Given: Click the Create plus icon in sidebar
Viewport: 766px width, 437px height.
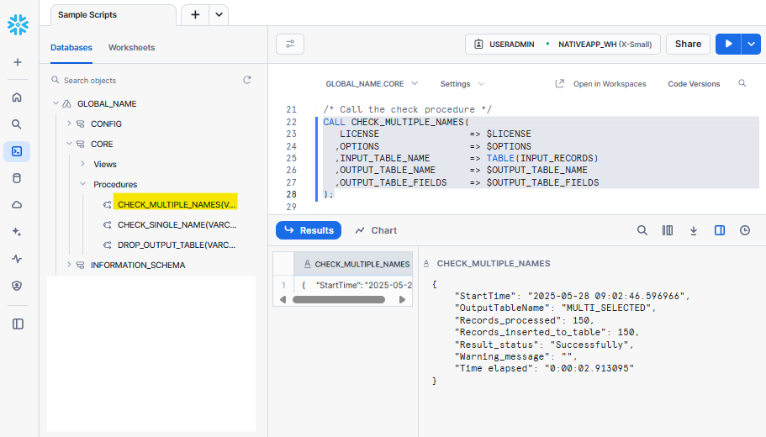Looking at the screenshot, I should coord(18,62).
